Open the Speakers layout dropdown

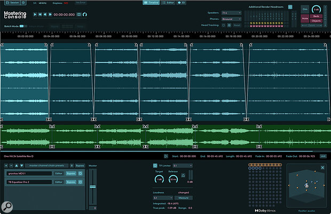tap(231, 13)
